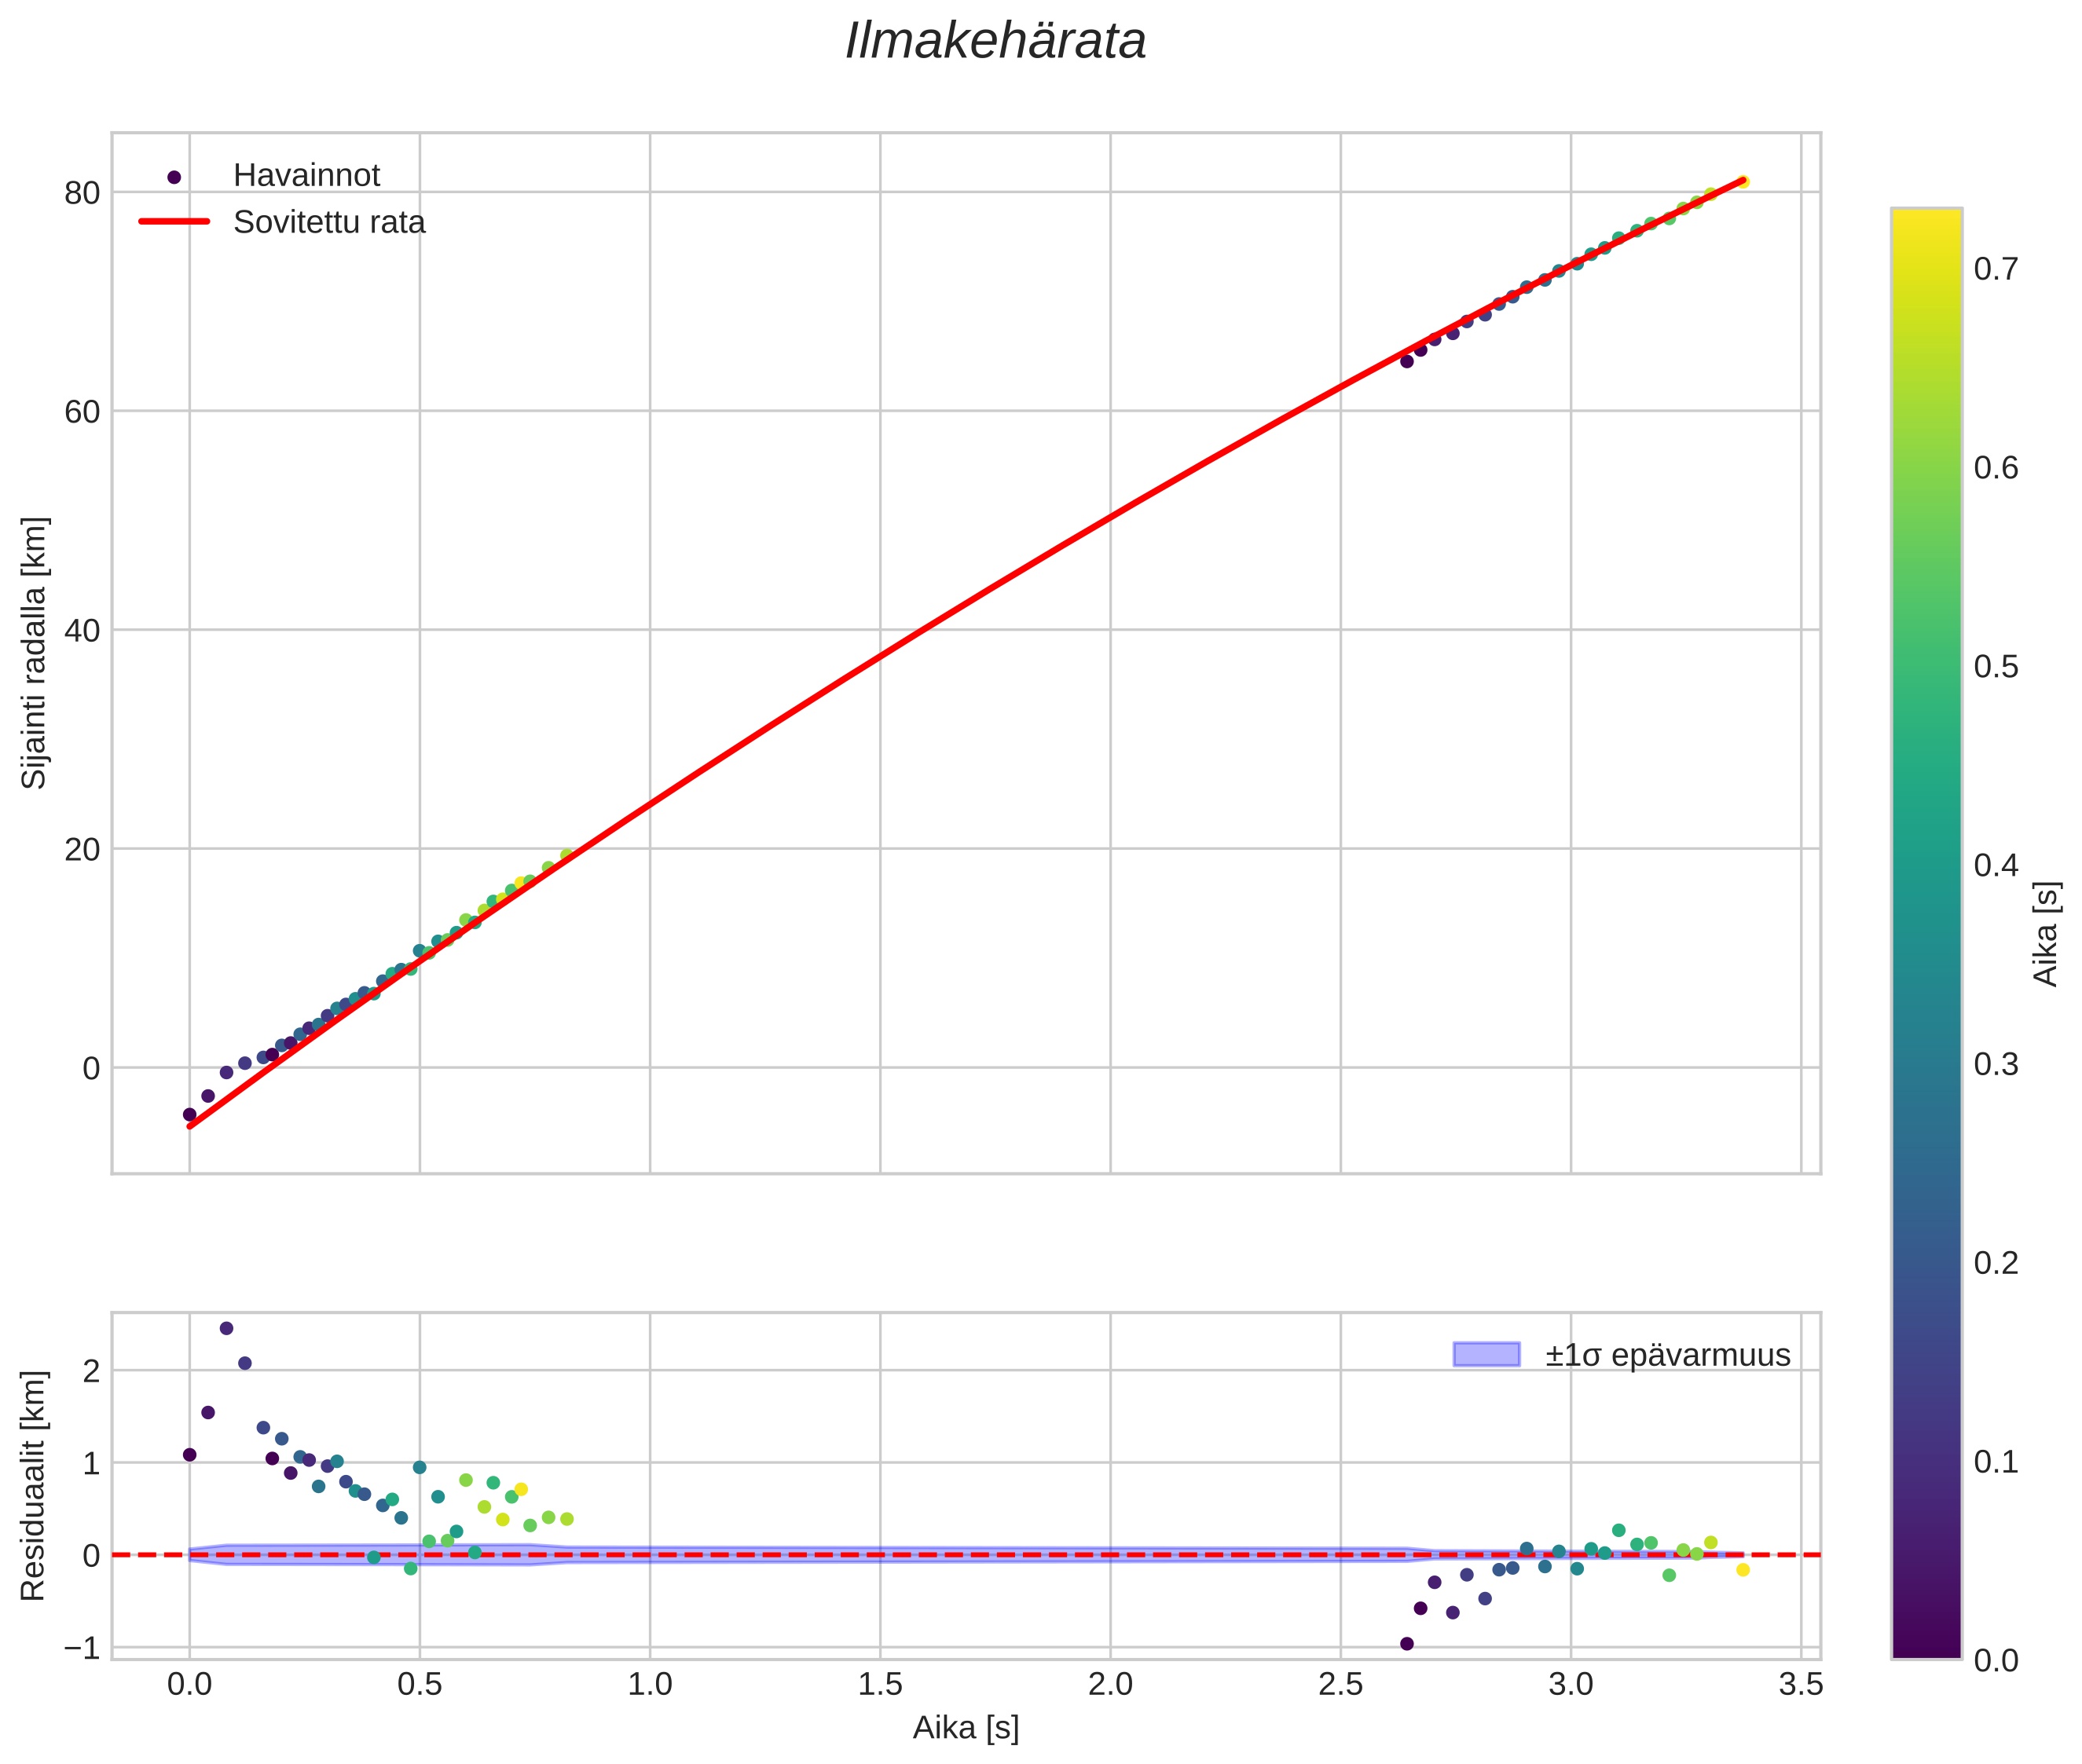Click the Sovitettu rata red legend line
2082x1764 pixels.
174,221
